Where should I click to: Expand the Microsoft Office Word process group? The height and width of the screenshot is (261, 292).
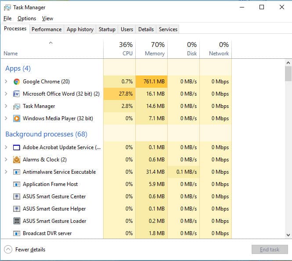6,94
